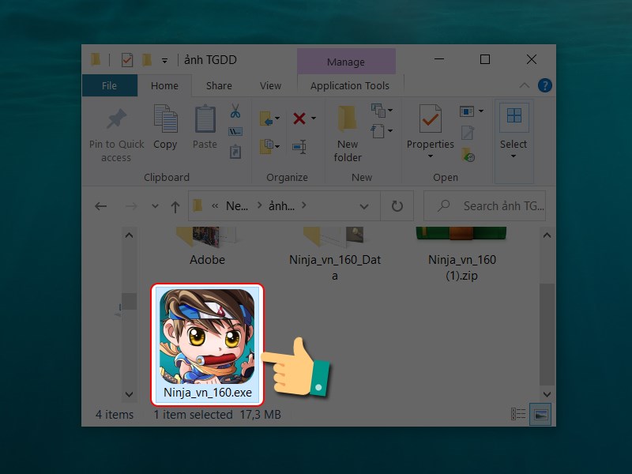Open the address bar history dropdown
632x474 pixels.
coord(364,206)
